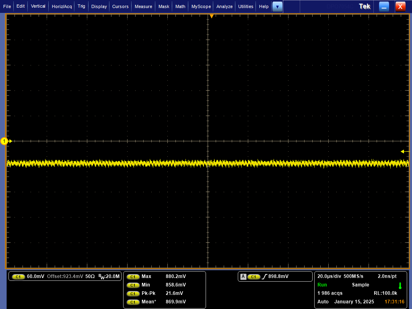Open the Help menu
Screen dimensions: 412x309
tap(264, 6)
